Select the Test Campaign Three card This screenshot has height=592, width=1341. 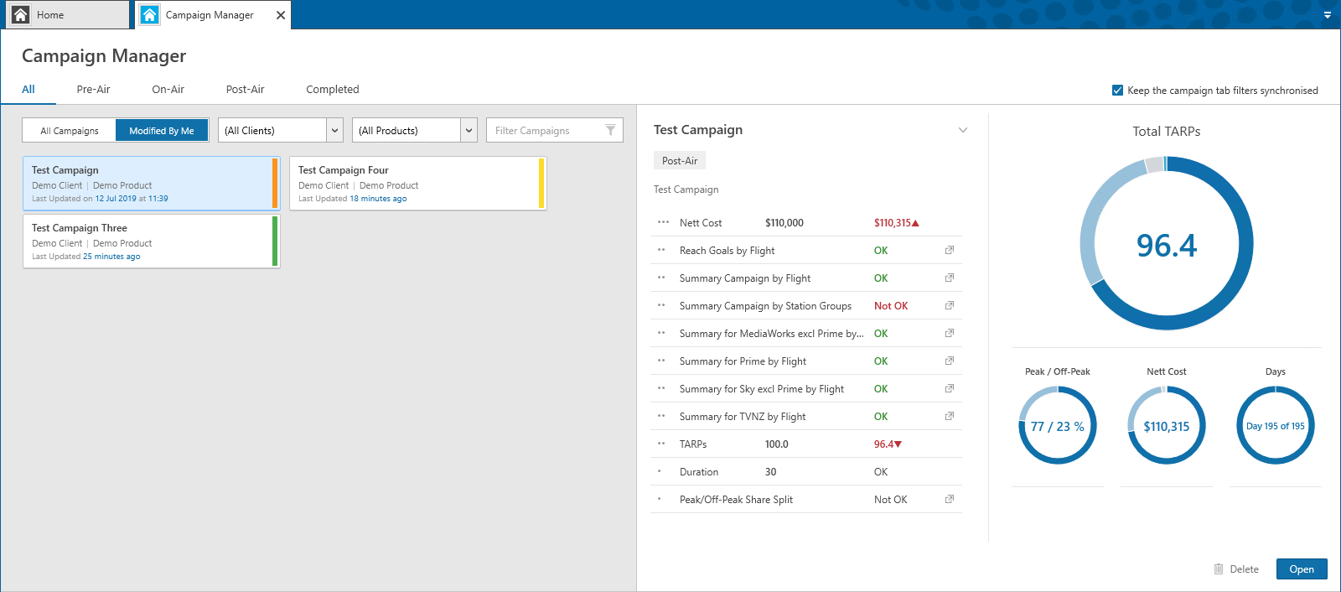coord(151,241)
